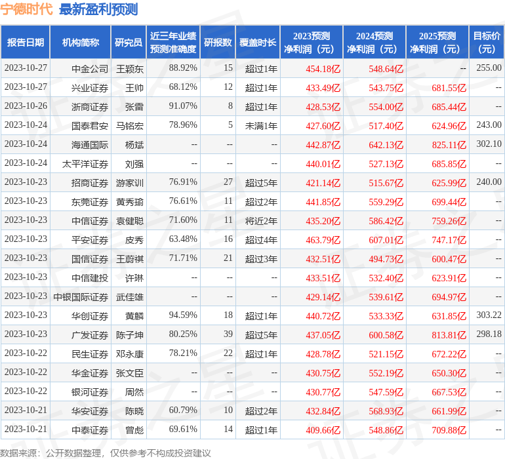The height and width of the screenshot is (459, 505).
Task: Click researcher name 陈子坤
Action: pos(130,334)
